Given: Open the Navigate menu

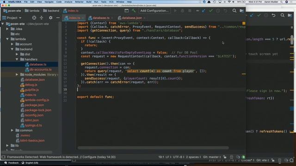Looking at the screenshot, I should tap(49, 2).
